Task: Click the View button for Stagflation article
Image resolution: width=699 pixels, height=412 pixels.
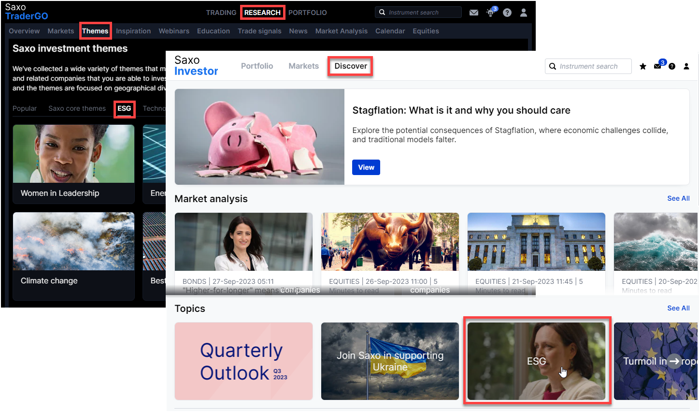Action: pos(366,167)
